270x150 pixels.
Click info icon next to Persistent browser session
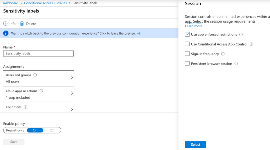point(236,64)
